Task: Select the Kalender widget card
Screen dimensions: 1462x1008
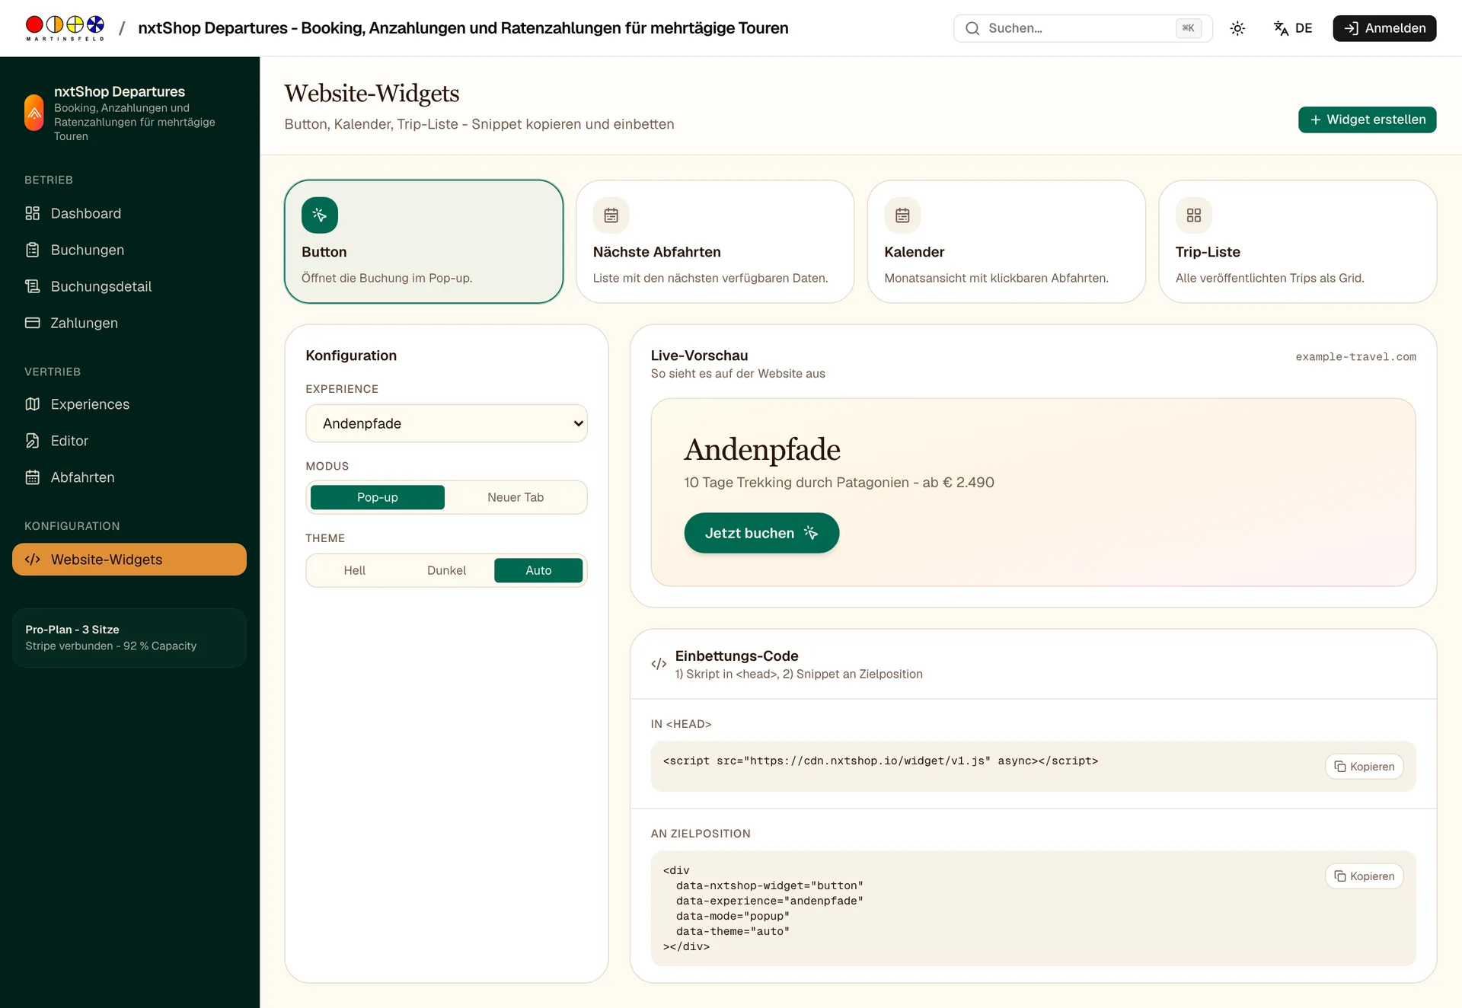Action: point(1007,241)
